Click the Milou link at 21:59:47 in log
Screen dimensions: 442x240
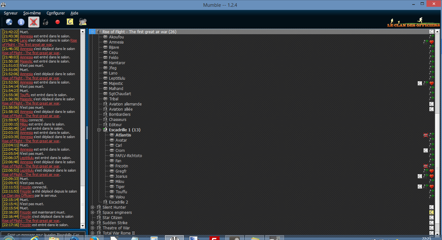click(x=24, y=120)
